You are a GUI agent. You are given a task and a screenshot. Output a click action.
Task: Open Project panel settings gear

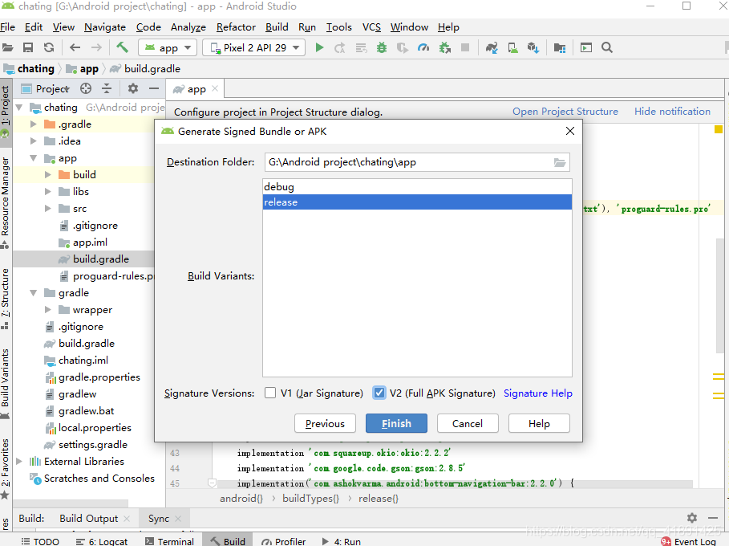(133, 88)
